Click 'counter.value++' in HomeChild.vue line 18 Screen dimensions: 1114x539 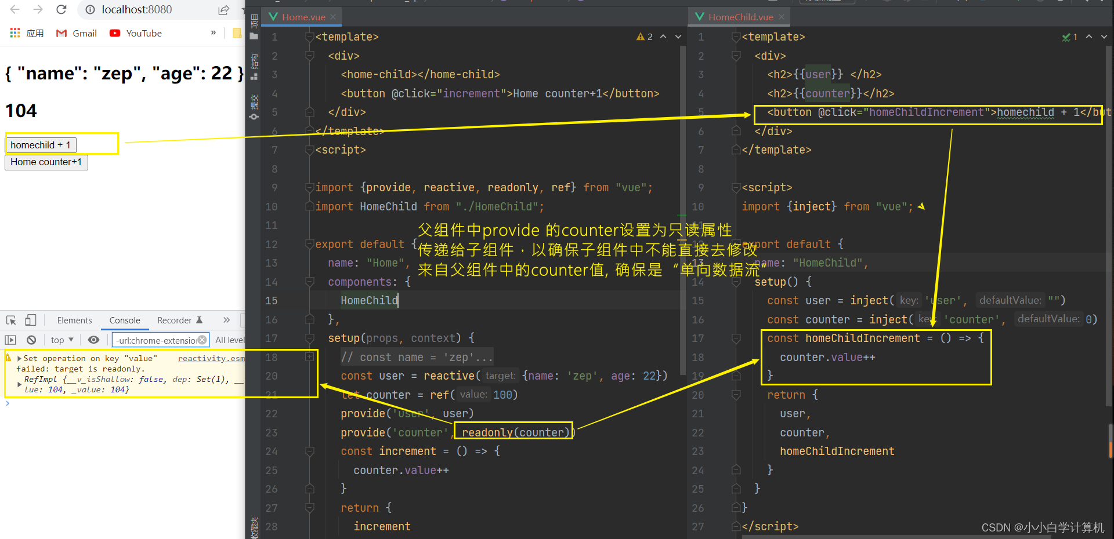(827, 358)
